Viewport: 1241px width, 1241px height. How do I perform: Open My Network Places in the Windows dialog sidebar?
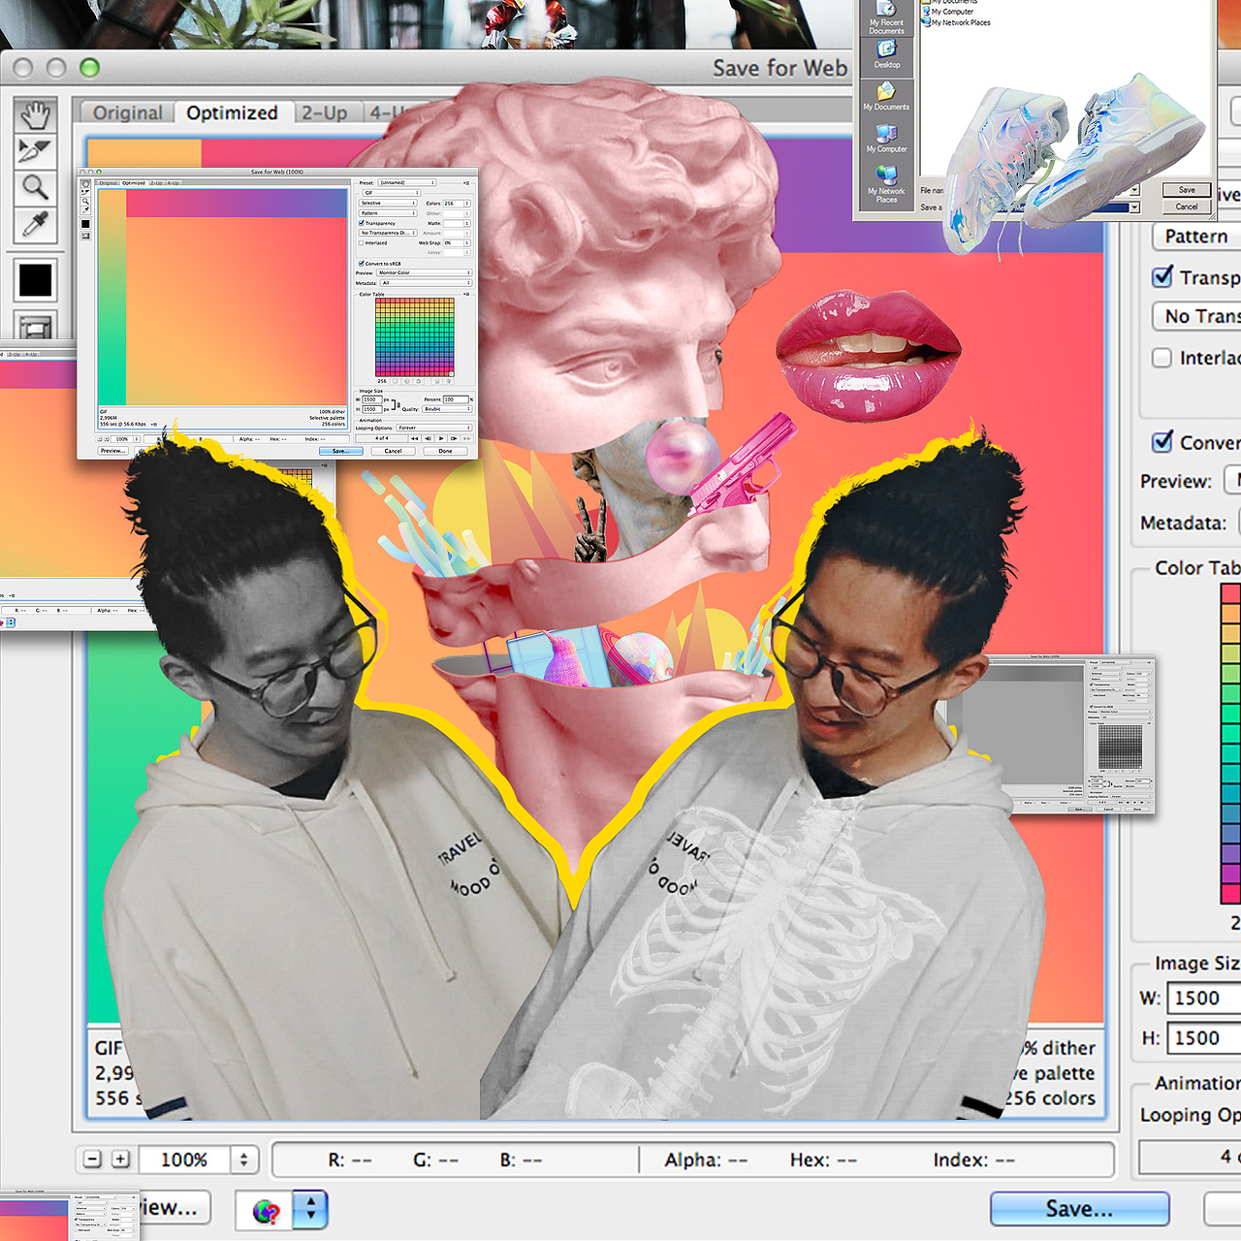(x=886, y=182)
